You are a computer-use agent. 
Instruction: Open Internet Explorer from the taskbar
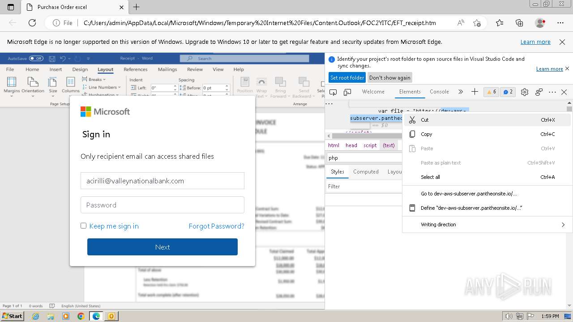36,316
